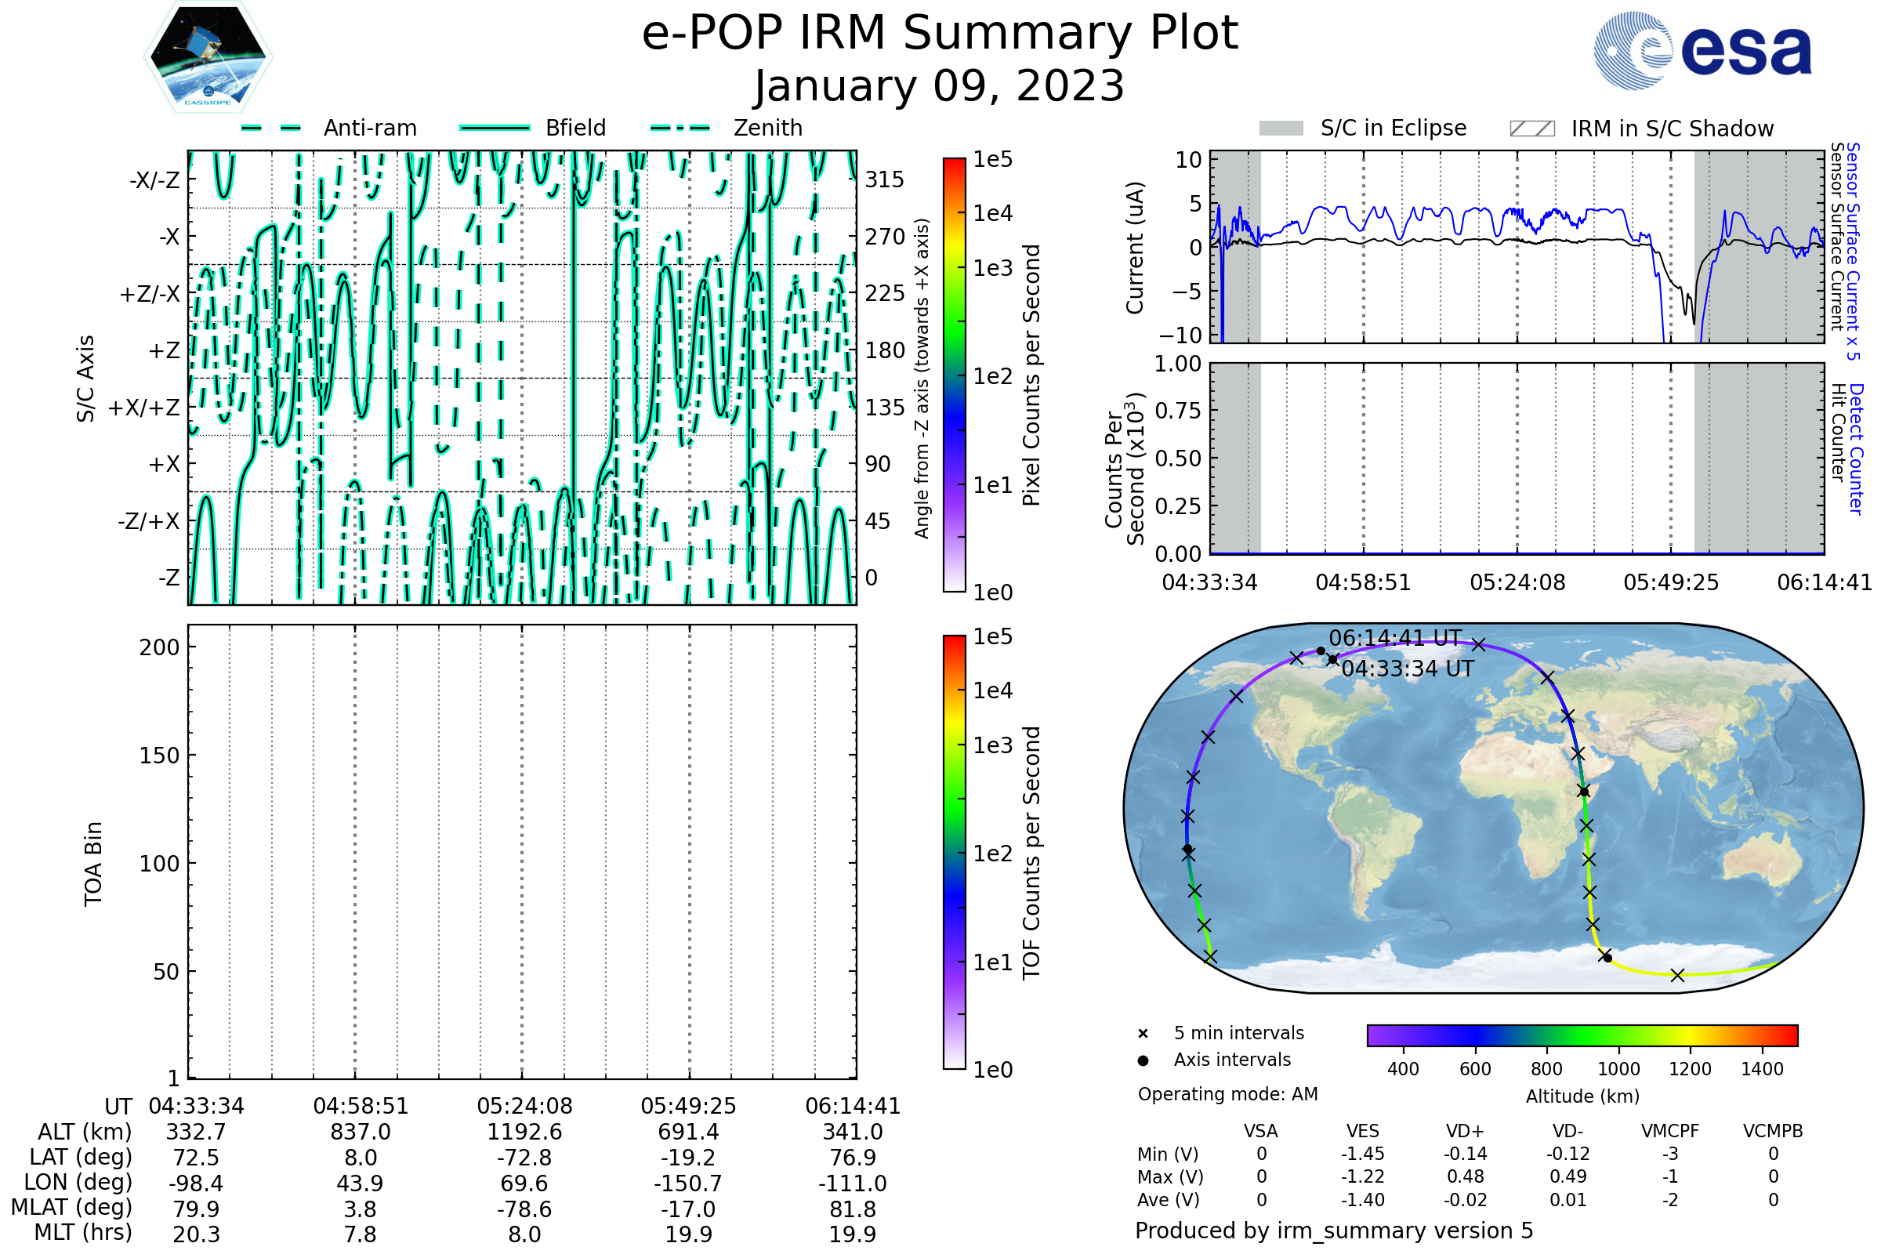Click the Bfield solid line legend marker
This screenshot has width=1881, height=1254.
(495, 128)
